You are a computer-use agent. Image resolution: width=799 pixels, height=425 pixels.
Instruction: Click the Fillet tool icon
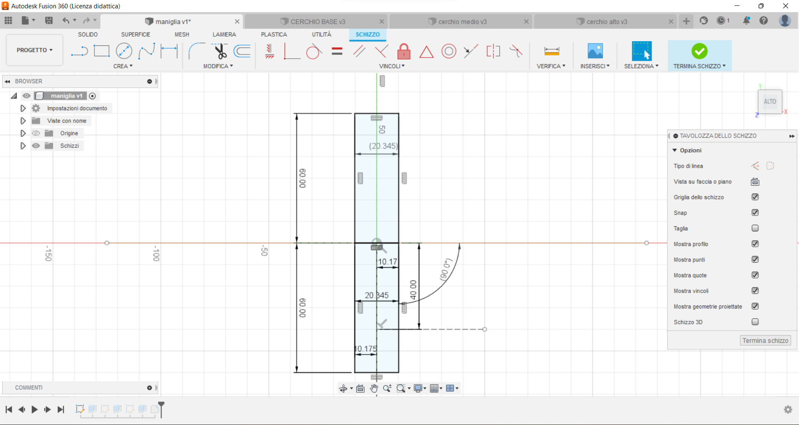pyautogui.click(x=196, y=51)
